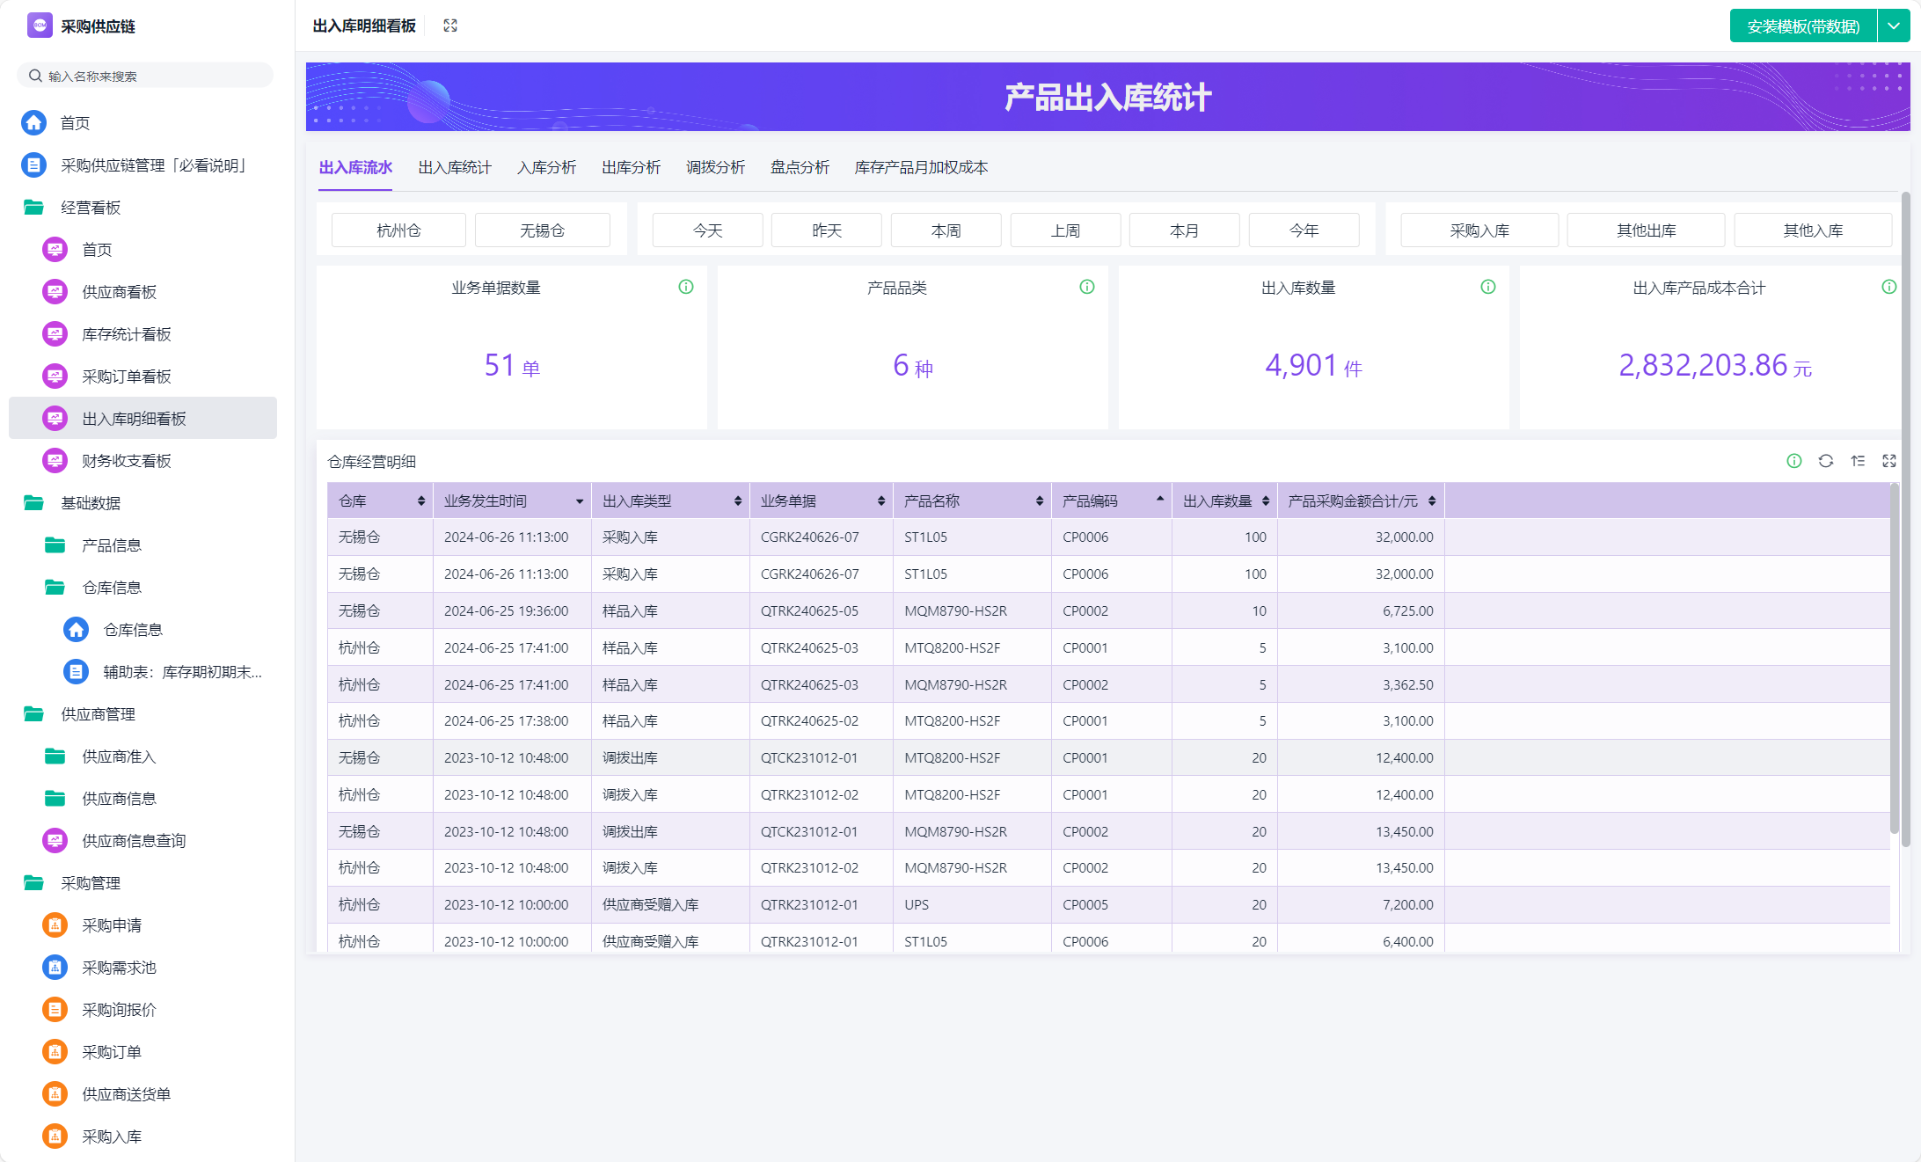
Task: Open 库存产品月加权成本 tab
Action: point(921,167)
